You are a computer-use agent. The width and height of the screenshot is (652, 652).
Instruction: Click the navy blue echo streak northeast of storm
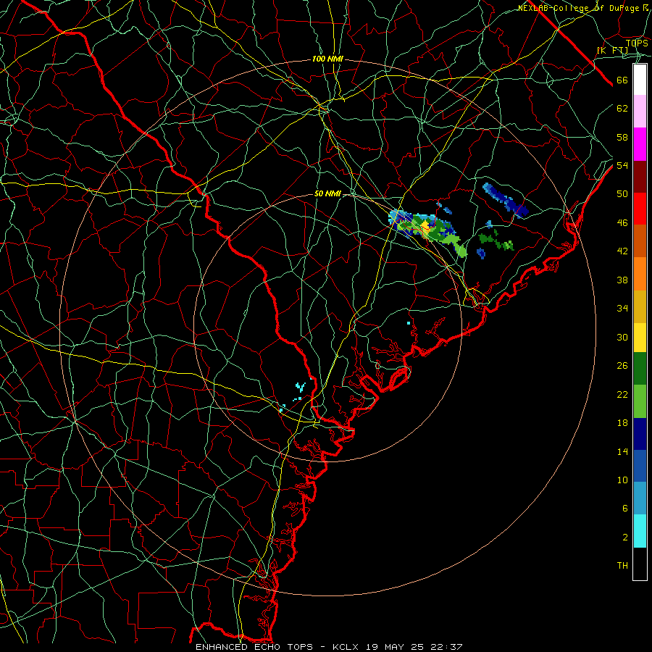click(x=506, y=200)
